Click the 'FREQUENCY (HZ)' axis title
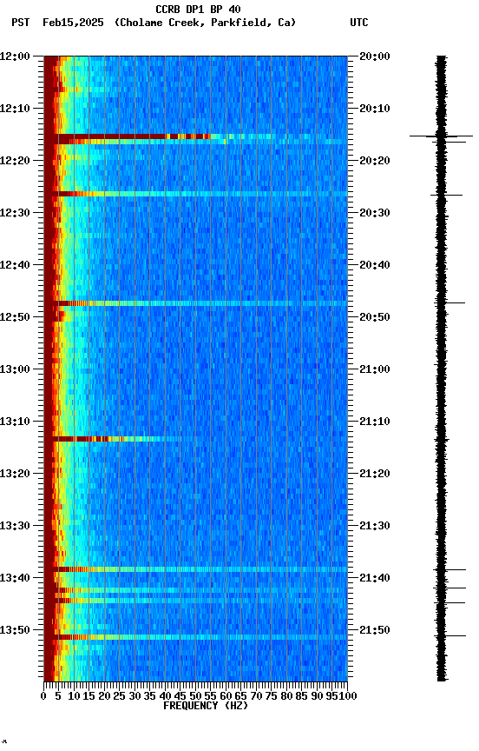Viewport: 479px width, 751px height. click(x=206, y=707)
